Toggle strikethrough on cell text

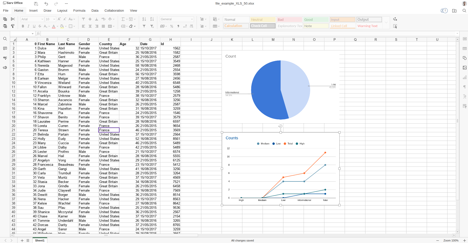click(x=40, y=26)
